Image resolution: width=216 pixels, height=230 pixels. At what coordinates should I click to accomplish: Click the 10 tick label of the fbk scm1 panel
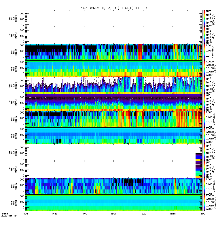pos(23,207)
